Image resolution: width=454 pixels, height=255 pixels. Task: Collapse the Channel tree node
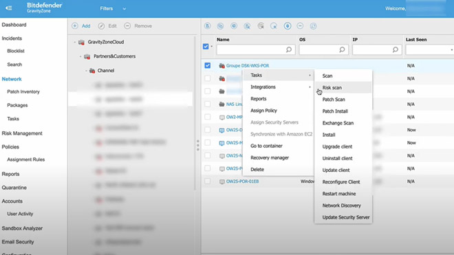coord(86,71)
